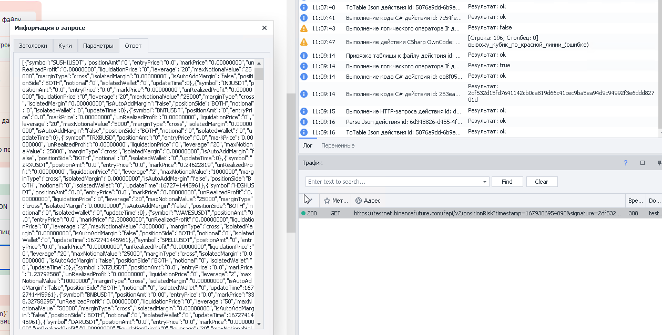Click the 'вывожу_кубик_по_красной_линии_(ошибке)' message
Screen dimensions: 662x335
click(x=528, y=45)
